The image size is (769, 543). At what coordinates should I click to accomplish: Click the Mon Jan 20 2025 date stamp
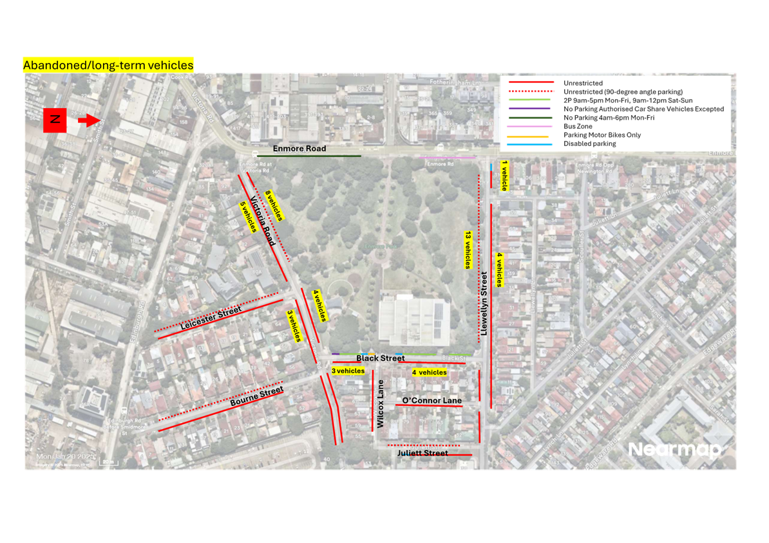click(65, 456)
